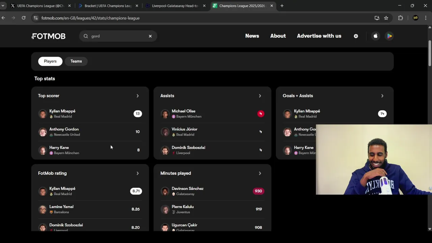Expand the FotMob rating list arrow
The height and width of the screenshot is (243, 432).
coord(137,173)
